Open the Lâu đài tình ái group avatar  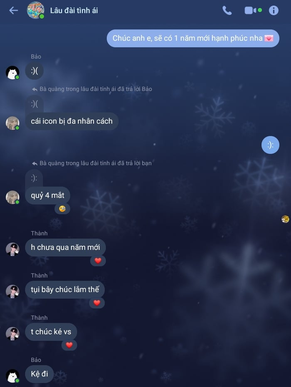tap(35, 10)
